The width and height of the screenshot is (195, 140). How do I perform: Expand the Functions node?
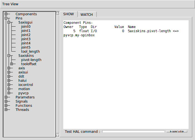click(x=6, y=105)
